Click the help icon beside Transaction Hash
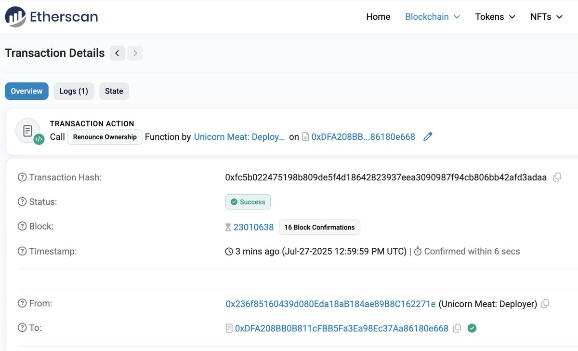 click(x=22, y=177)
